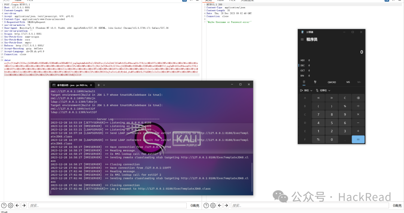404x213 pixels.
Task: Click the equals = key
Action: (x=358, y=139)
